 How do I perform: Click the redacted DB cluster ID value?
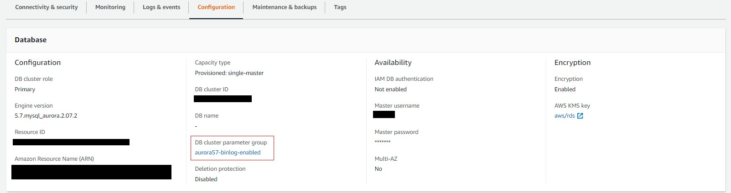(223, 99)
